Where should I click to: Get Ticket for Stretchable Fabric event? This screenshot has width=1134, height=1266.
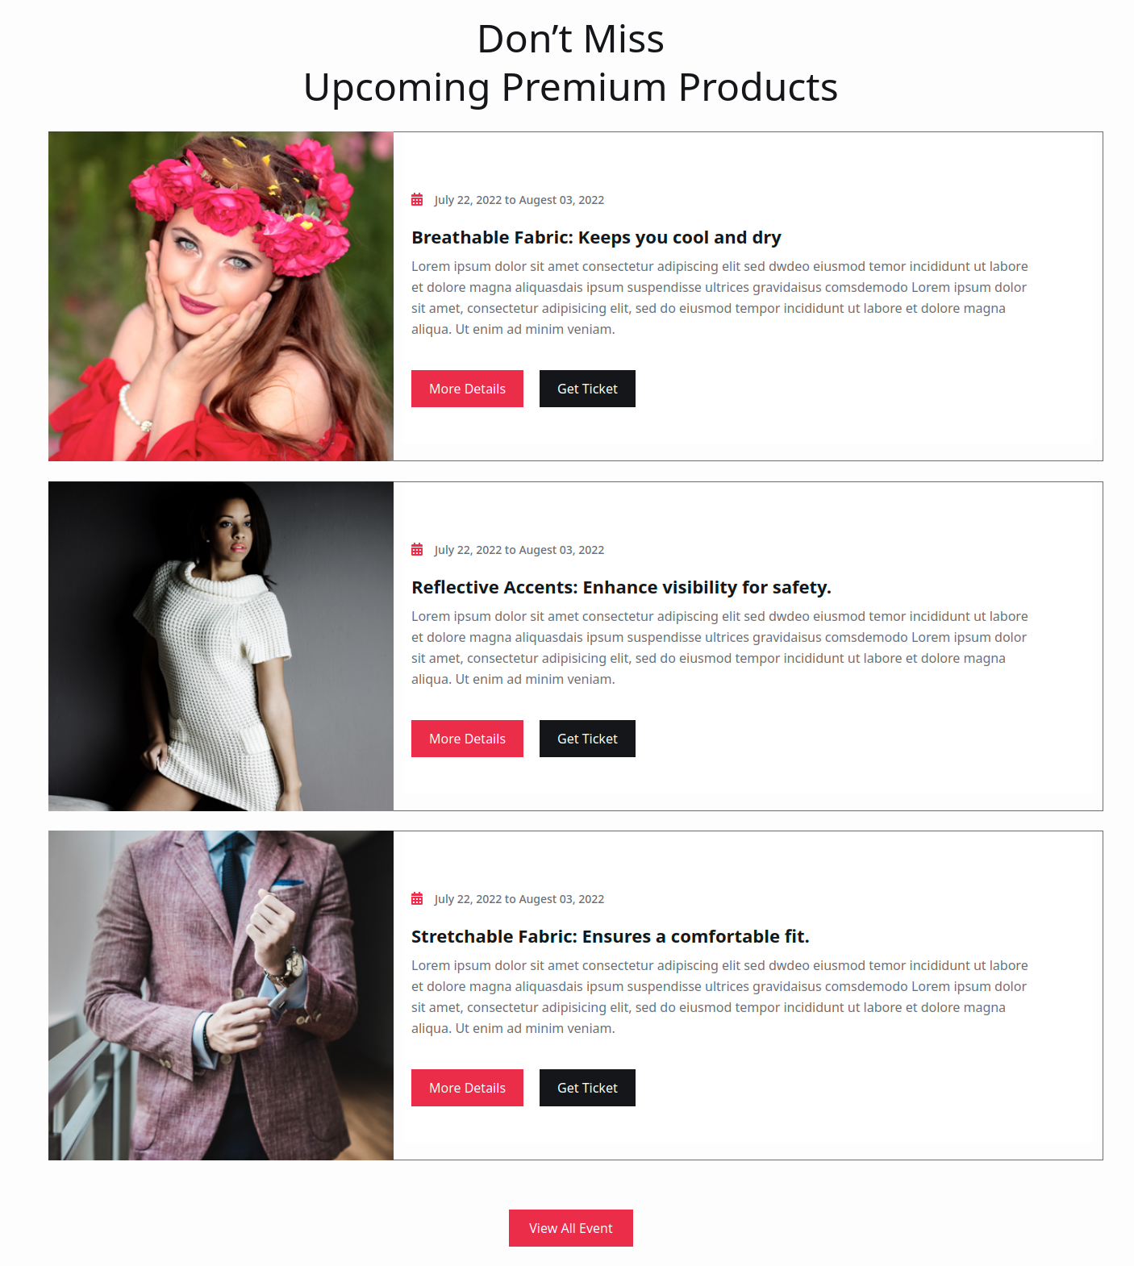tap(587, 1088)
